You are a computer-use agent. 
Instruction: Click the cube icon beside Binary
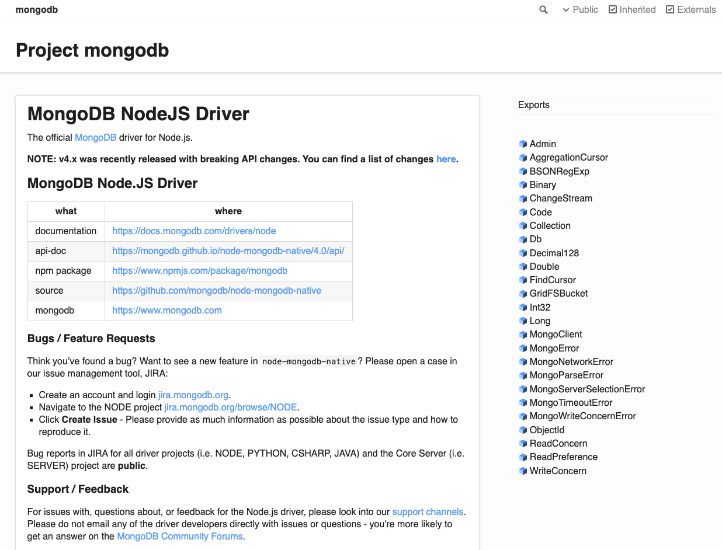coord(523,185)
